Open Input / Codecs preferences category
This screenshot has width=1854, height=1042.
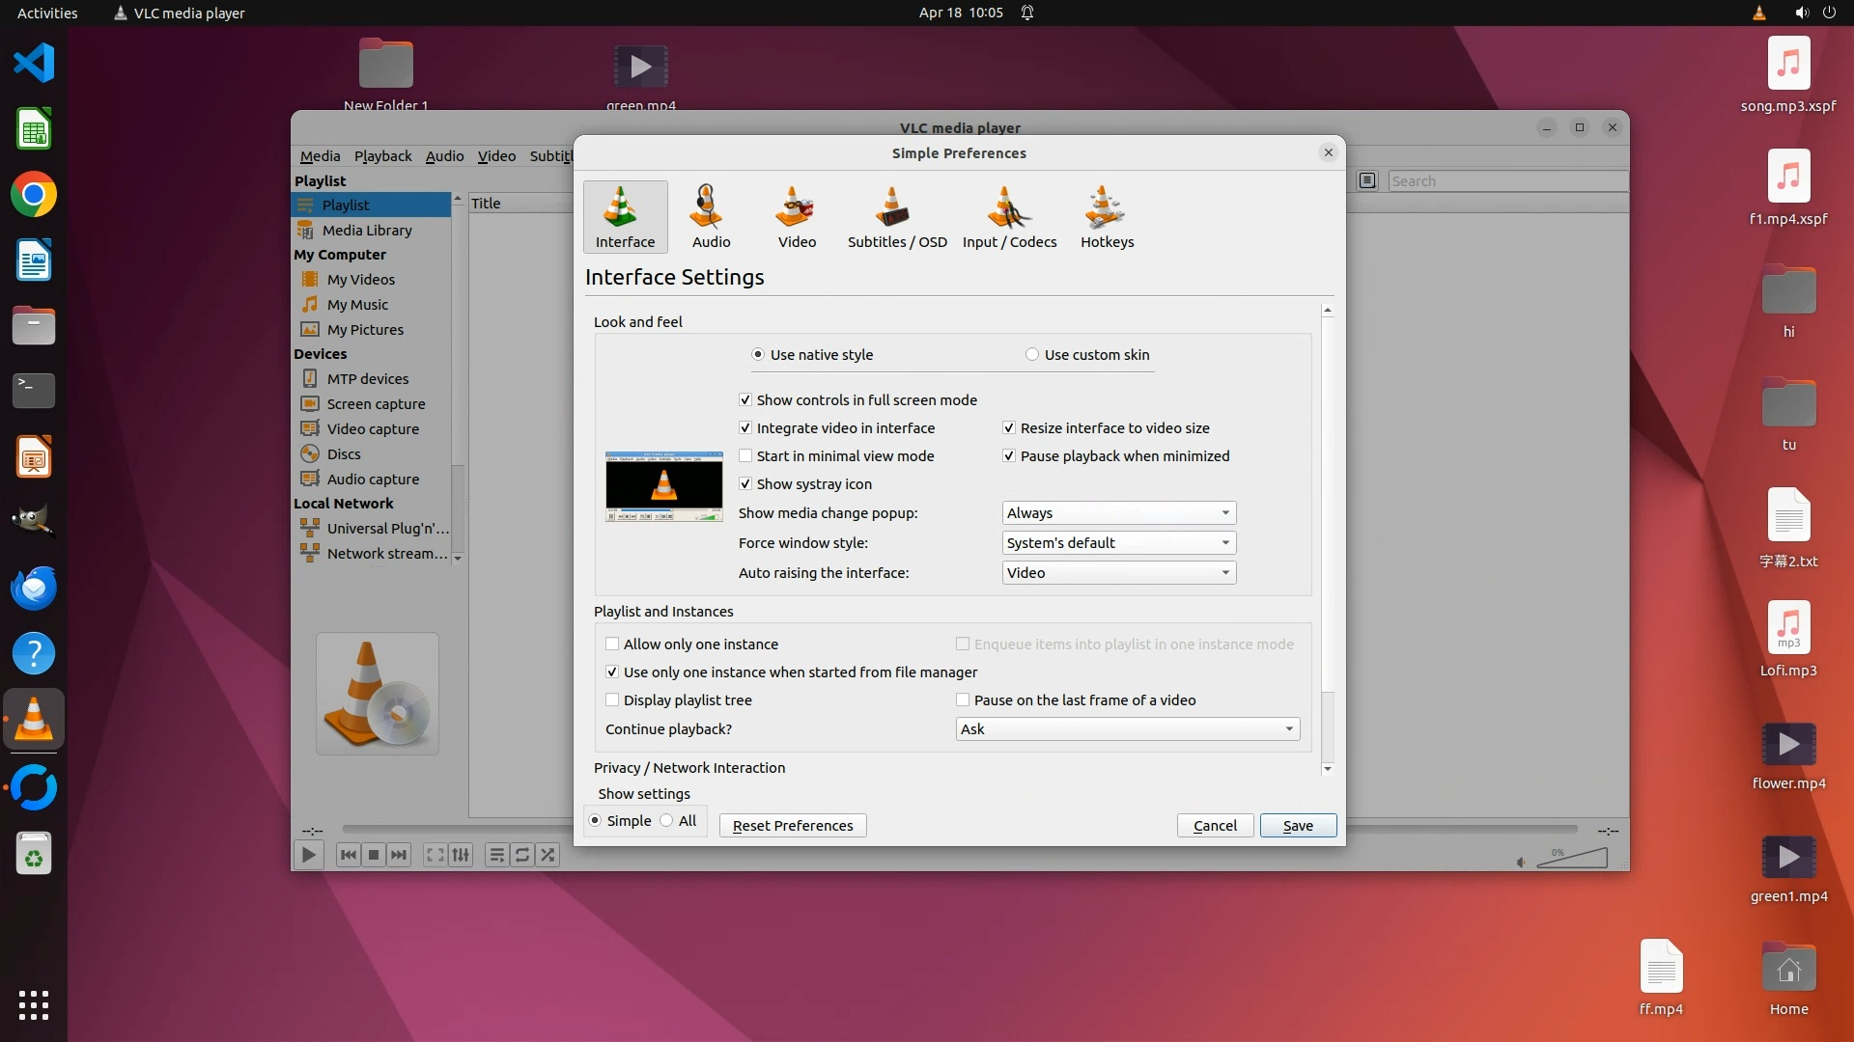click(x=1009, y=217)
